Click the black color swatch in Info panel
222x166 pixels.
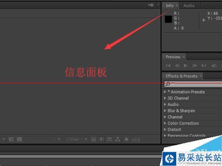168,19
